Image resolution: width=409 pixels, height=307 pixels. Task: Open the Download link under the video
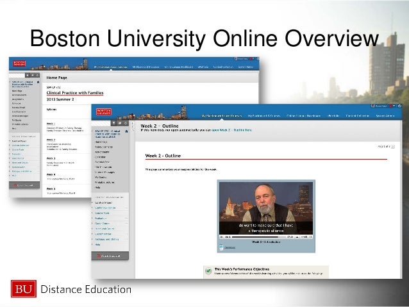230,247
